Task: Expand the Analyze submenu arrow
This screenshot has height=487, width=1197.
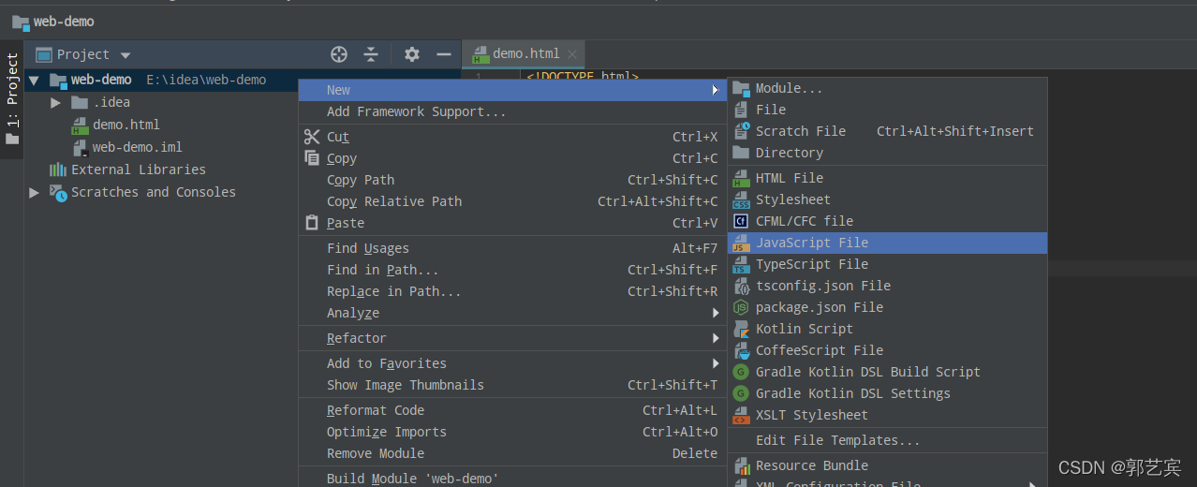Action: pos(716,313)
